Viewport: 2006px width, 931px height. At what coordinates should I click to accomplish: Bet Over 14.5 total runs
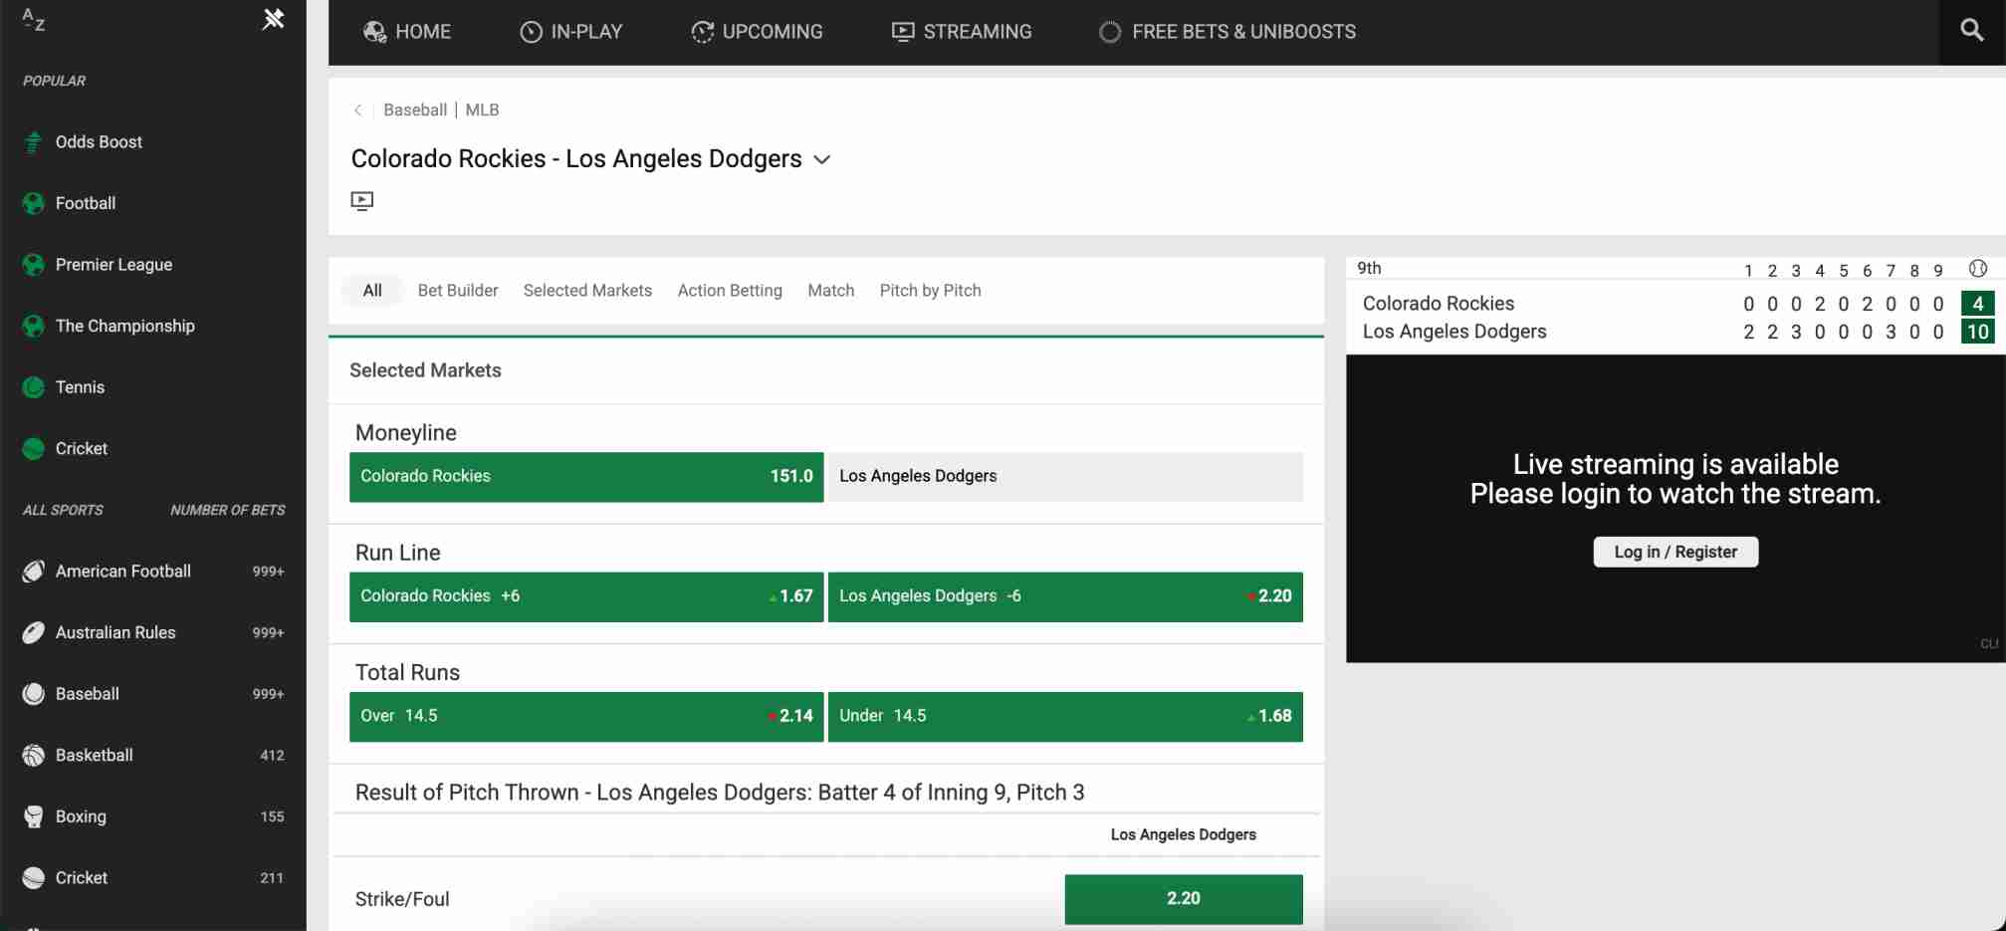586,717
